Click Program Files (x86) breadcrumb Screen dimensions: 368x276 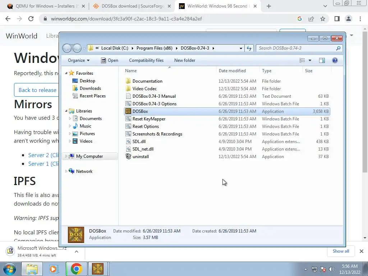155,48
